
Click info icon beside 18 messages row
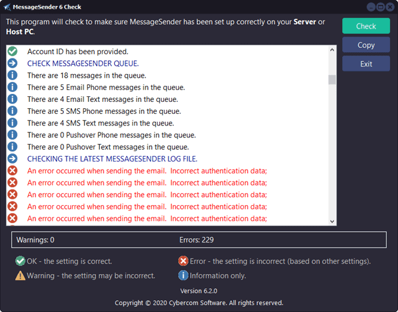[12, 75]
